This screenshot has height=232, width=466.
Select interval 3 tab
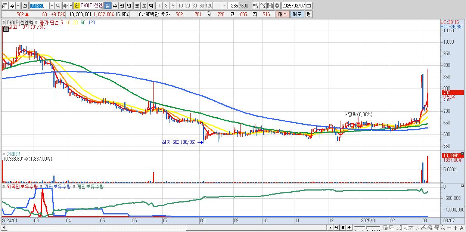166,6
